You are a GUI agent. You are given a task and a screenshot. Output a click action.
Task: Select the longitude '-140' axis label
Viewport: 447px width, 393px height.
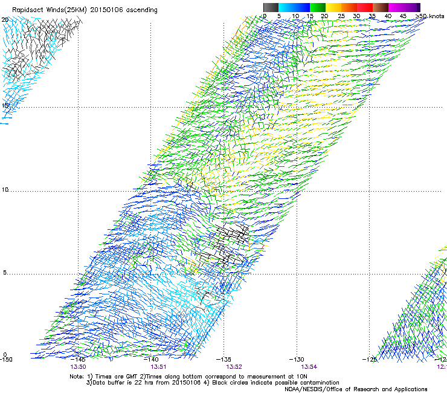(151, 359)
